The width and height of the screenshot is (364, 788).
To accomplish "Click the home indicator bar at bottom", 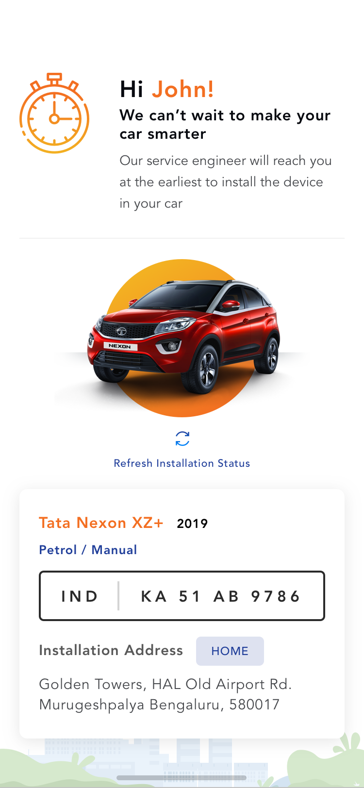I will 182,778.
